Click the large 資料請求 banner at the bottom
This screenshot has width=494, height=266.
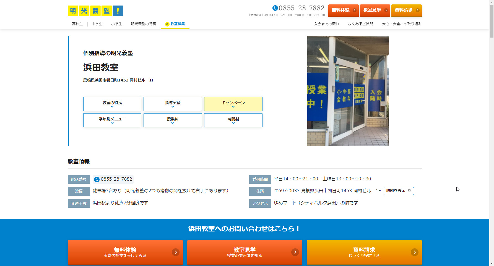click(364, 252)
